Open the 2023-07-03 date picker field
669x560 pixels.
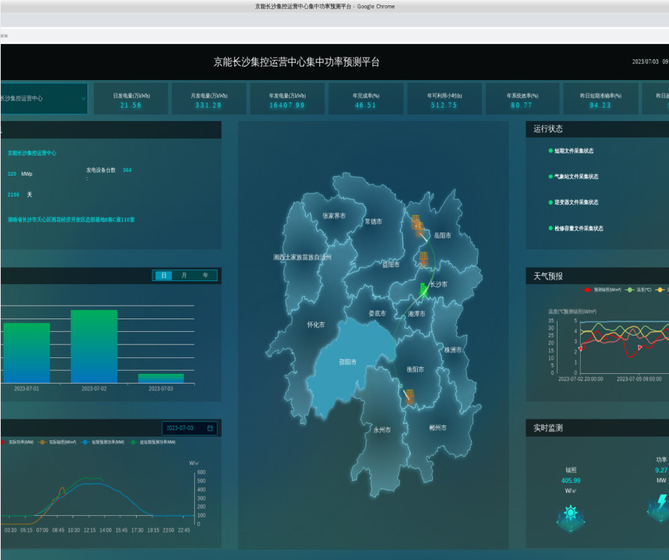pos(183,428)
